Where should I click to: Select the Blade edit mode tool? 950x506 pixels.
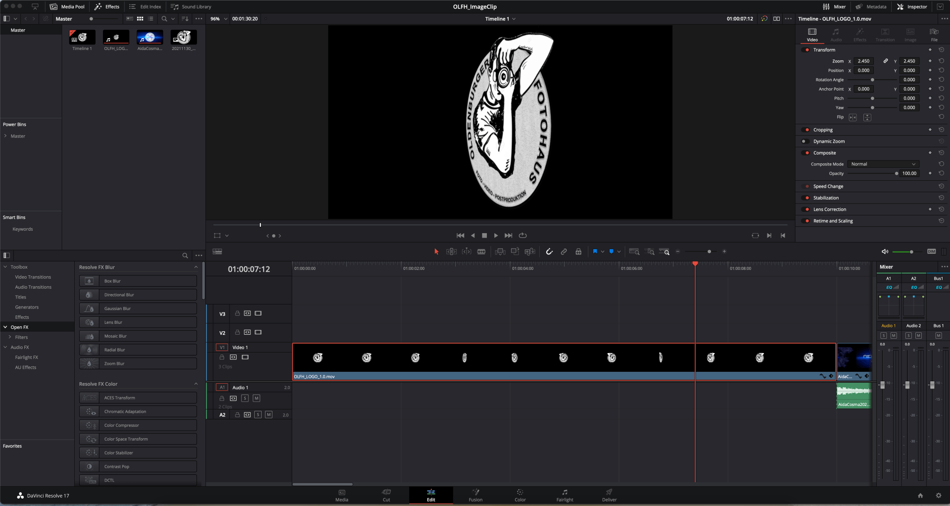[x=481, y=252]
